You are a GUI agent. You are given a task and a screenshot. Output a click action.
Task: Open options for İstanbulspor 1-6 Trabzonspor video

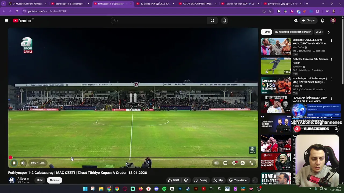332,79
